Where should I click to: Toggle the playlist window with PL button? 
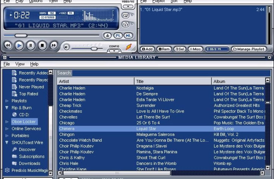(118, 36)
